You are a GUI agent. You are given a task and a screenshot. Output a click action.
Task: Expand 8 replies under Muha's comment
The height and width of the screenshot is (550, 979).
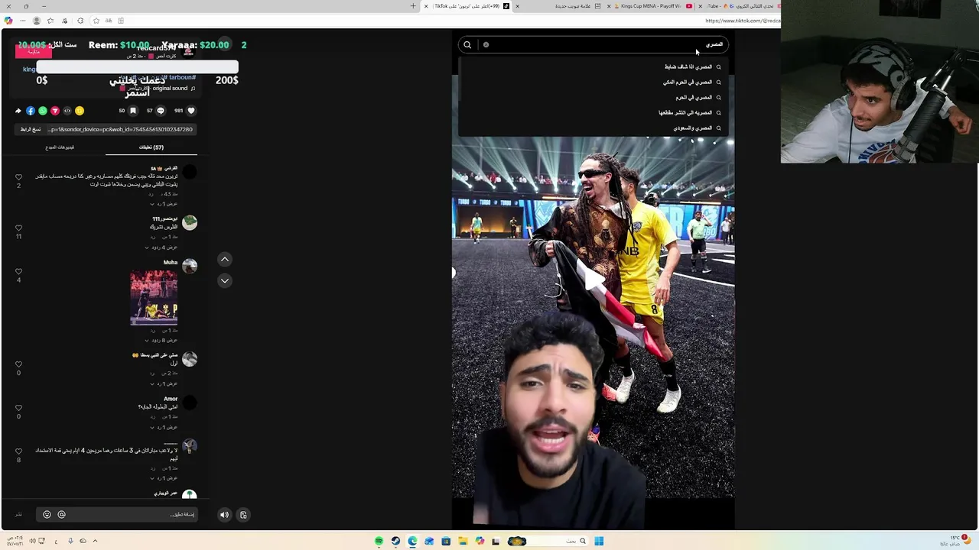click(161, 340)
